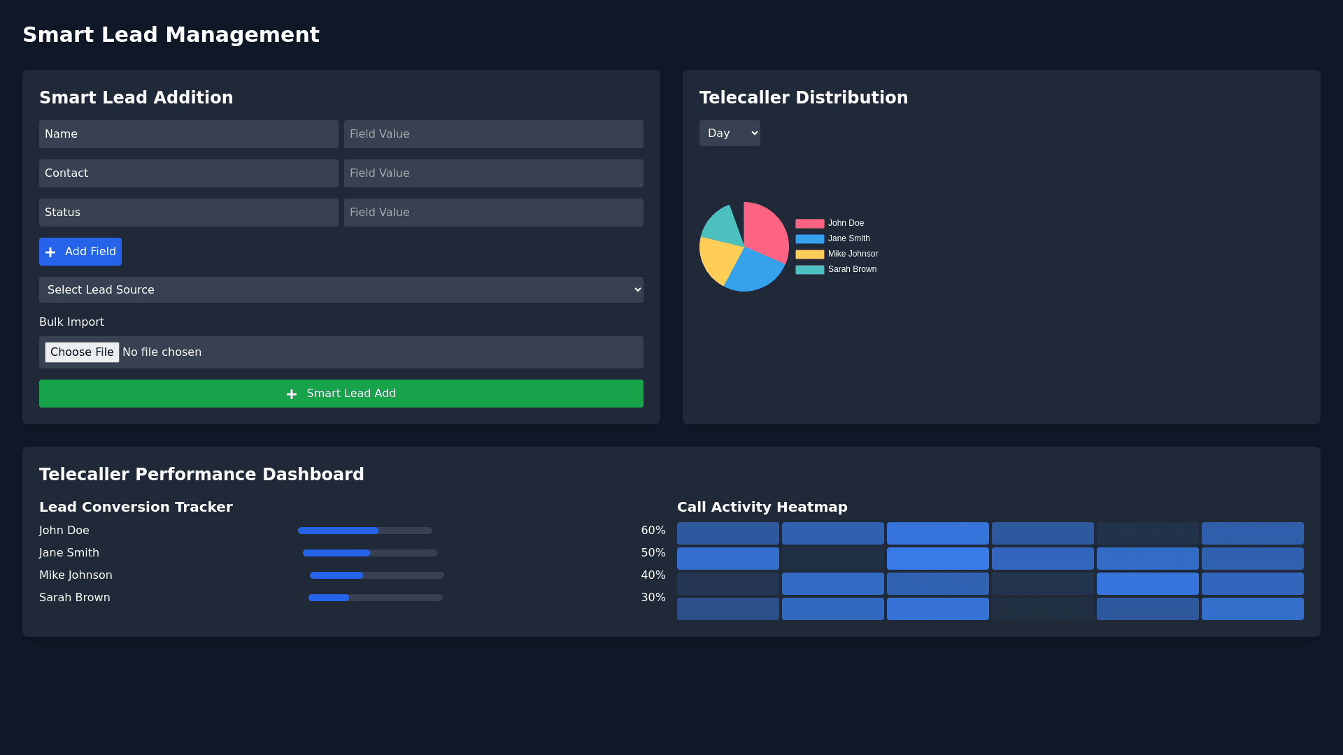
Task: Focus the Name field value input
Action: [493, 134]
